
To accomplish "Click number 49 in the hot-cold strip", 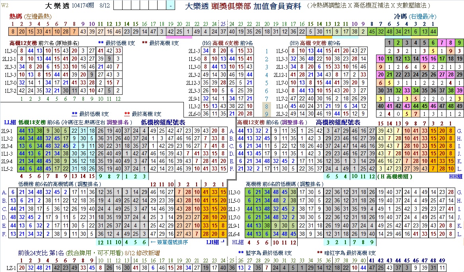I will click(x=197, y=31).
